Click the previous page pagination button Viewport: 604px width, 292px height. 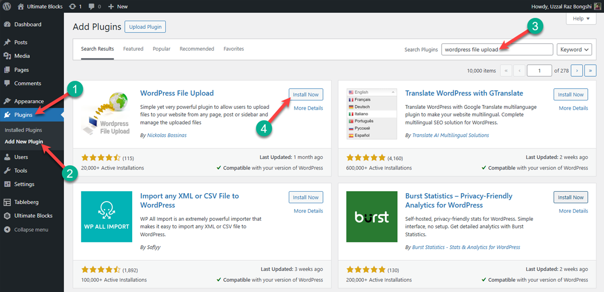[x=520, y=71]
